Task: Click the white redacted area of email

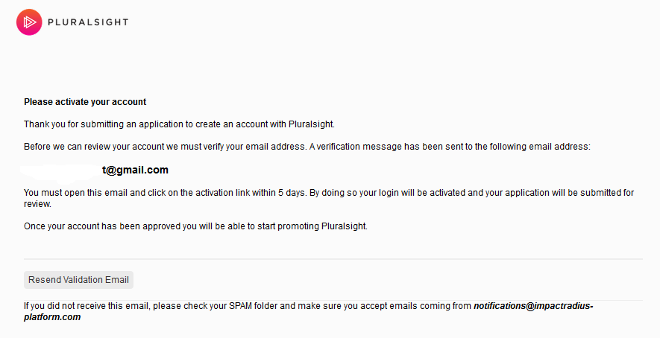Action: pos(61,173)
